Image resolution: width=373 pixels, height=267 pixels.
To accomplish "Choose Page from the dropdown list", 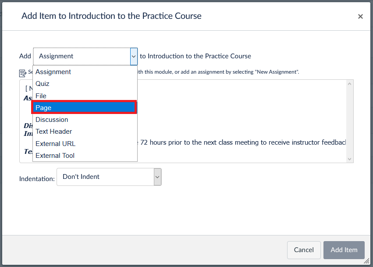I will (x=84, y=107).
